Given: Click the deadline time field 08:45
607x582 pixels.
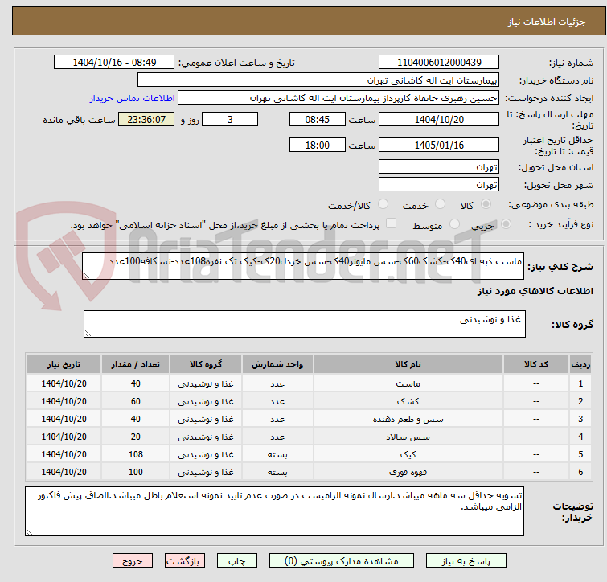Looking at the screenshot, I should [317, 119].
